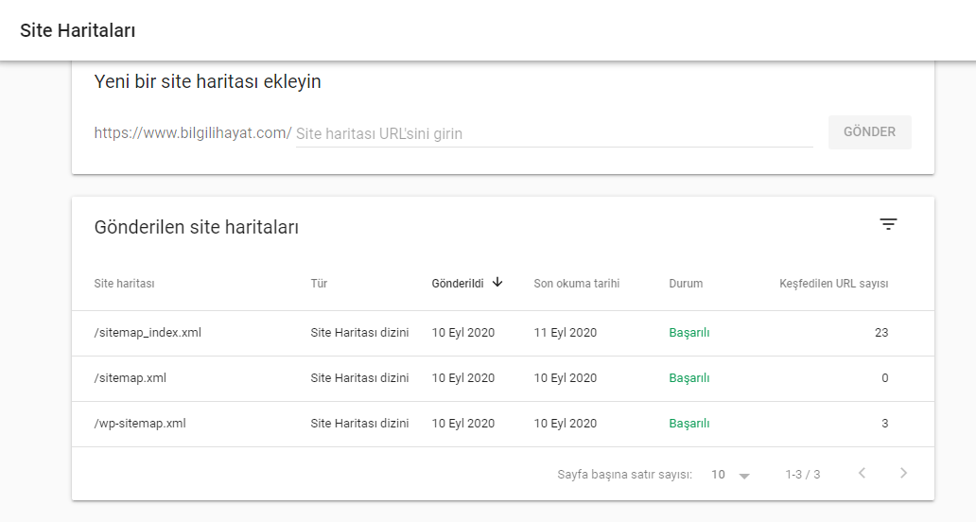The image size is (976, 522).
Task: Click Başarılı status of wp-sitemap.xml
Action: [x=689, y=424]
